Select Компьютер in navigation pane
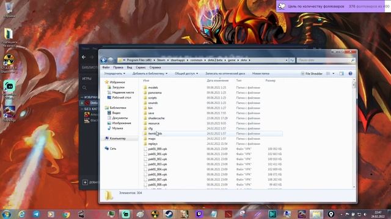Viewport: 391px width, 219px height. pyautogui.click(x=115, y=138)
